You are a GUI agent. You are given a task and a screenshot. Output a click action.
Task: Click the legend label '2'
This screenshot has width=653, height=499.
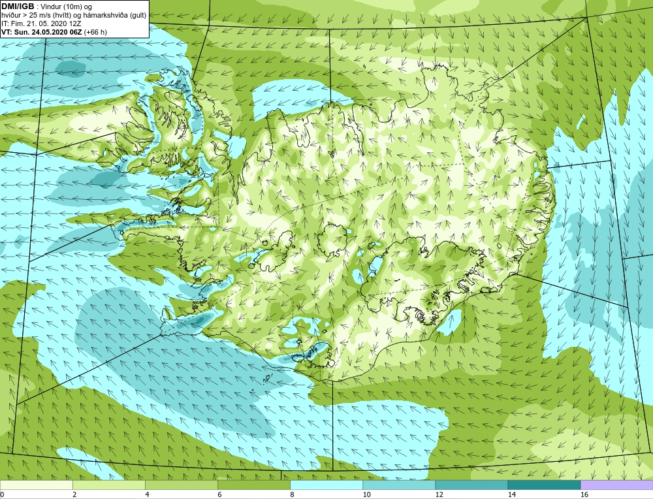pyautogui.click(x=74, y=494)
